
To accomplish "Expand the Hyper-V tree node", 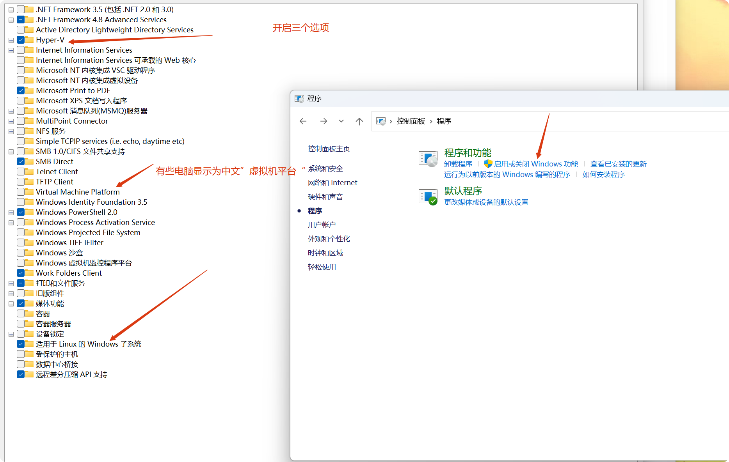I will 11,40.
